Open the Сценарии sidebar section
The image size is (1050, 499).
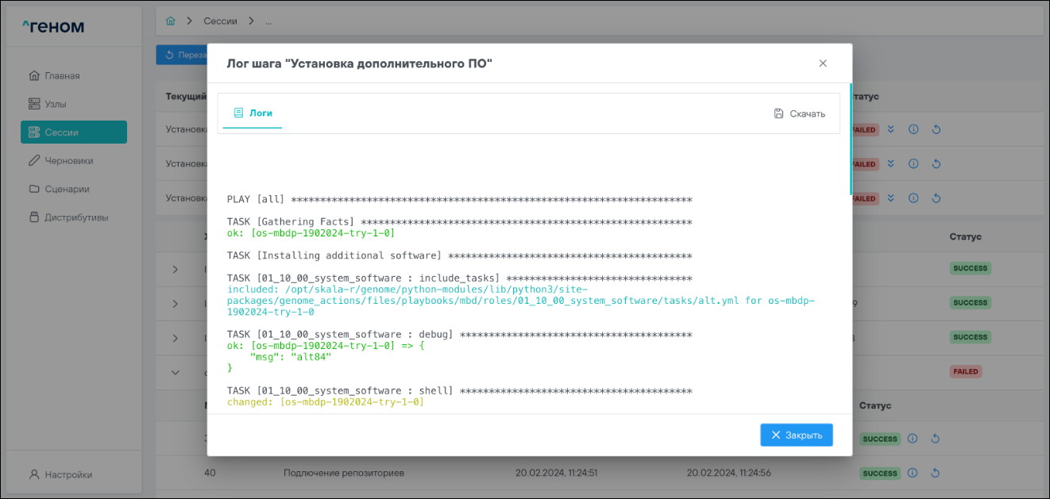coord(66,190)
